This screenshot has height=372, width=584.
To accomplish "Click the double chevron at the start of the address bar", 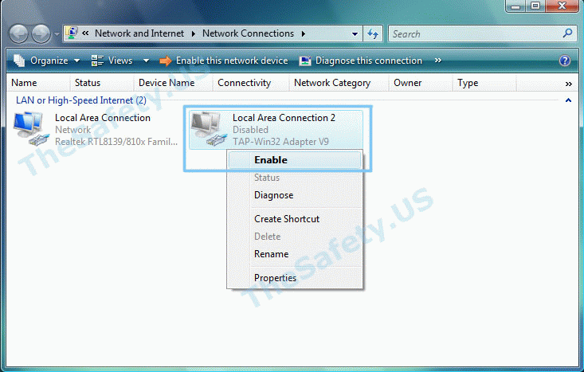I will [x=85, y=33].
